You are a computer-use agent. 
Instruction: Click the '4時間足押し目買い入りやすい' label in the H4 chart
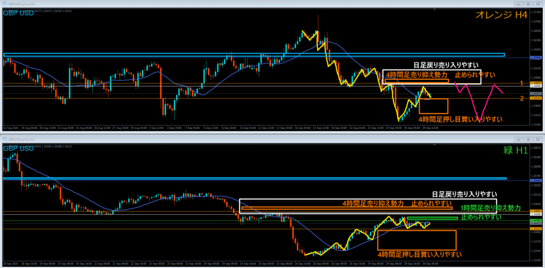tap(460, 119)
